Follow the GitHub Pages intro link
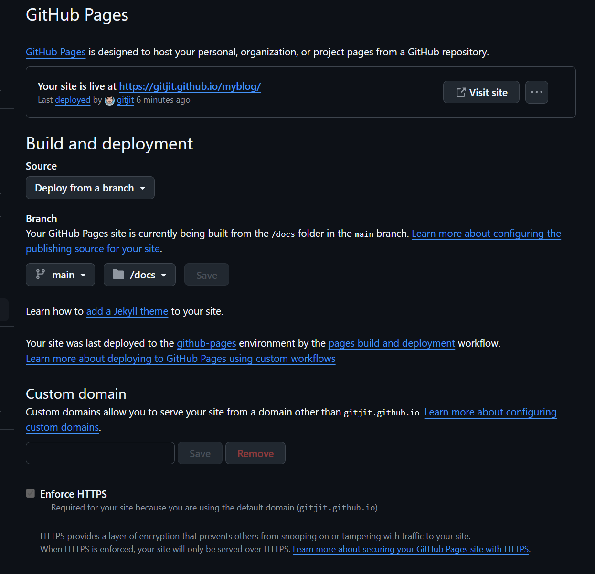Viewport: 595px width, 574px height. (x=55, y=52)
